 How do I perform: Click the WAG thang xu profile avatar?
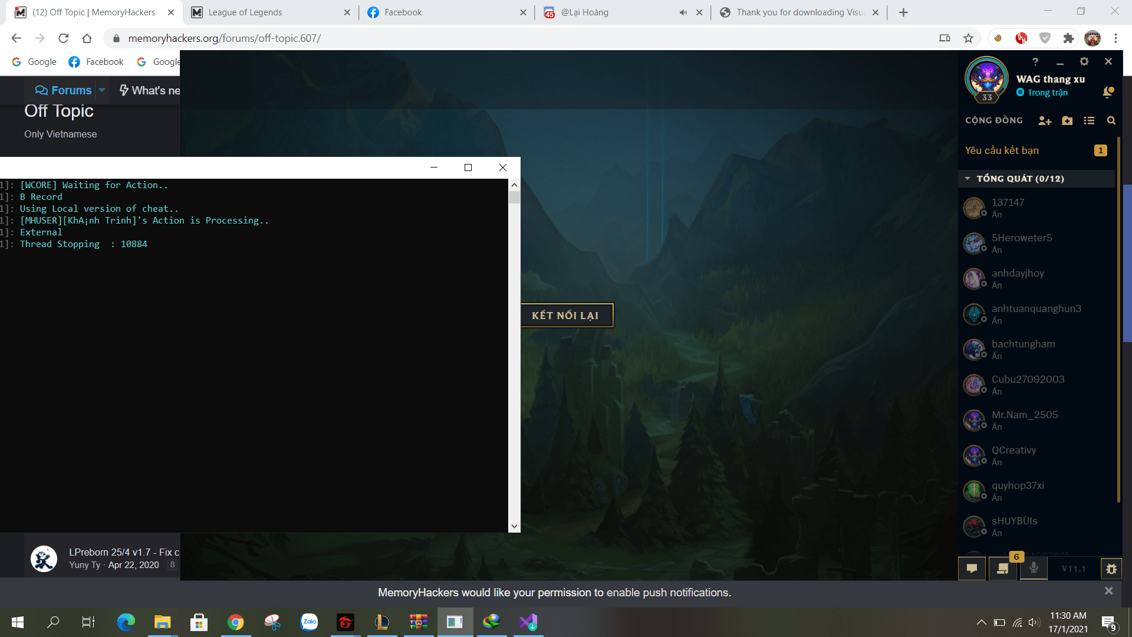986,78
